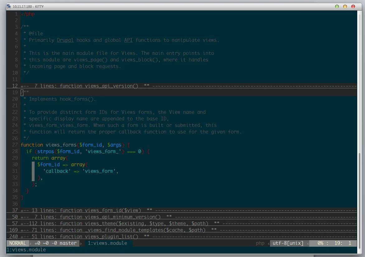Click the utf-8[unix] encoding indicator

(x=288, y=243)
